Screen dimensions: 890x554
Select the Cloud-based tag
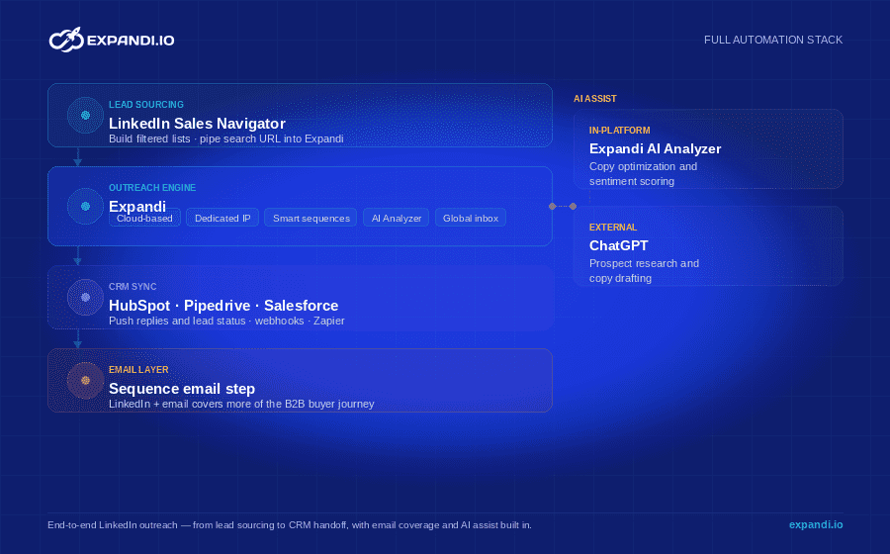(144, 218)
